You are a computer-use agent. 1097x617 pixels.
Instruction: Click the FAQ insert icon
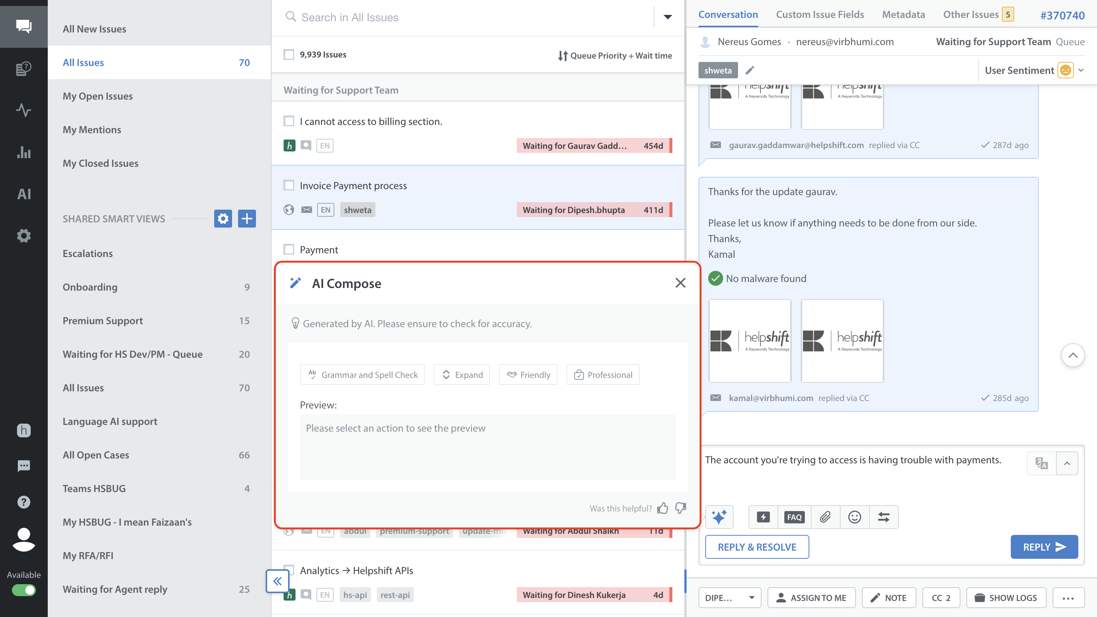tap(794, 517)
